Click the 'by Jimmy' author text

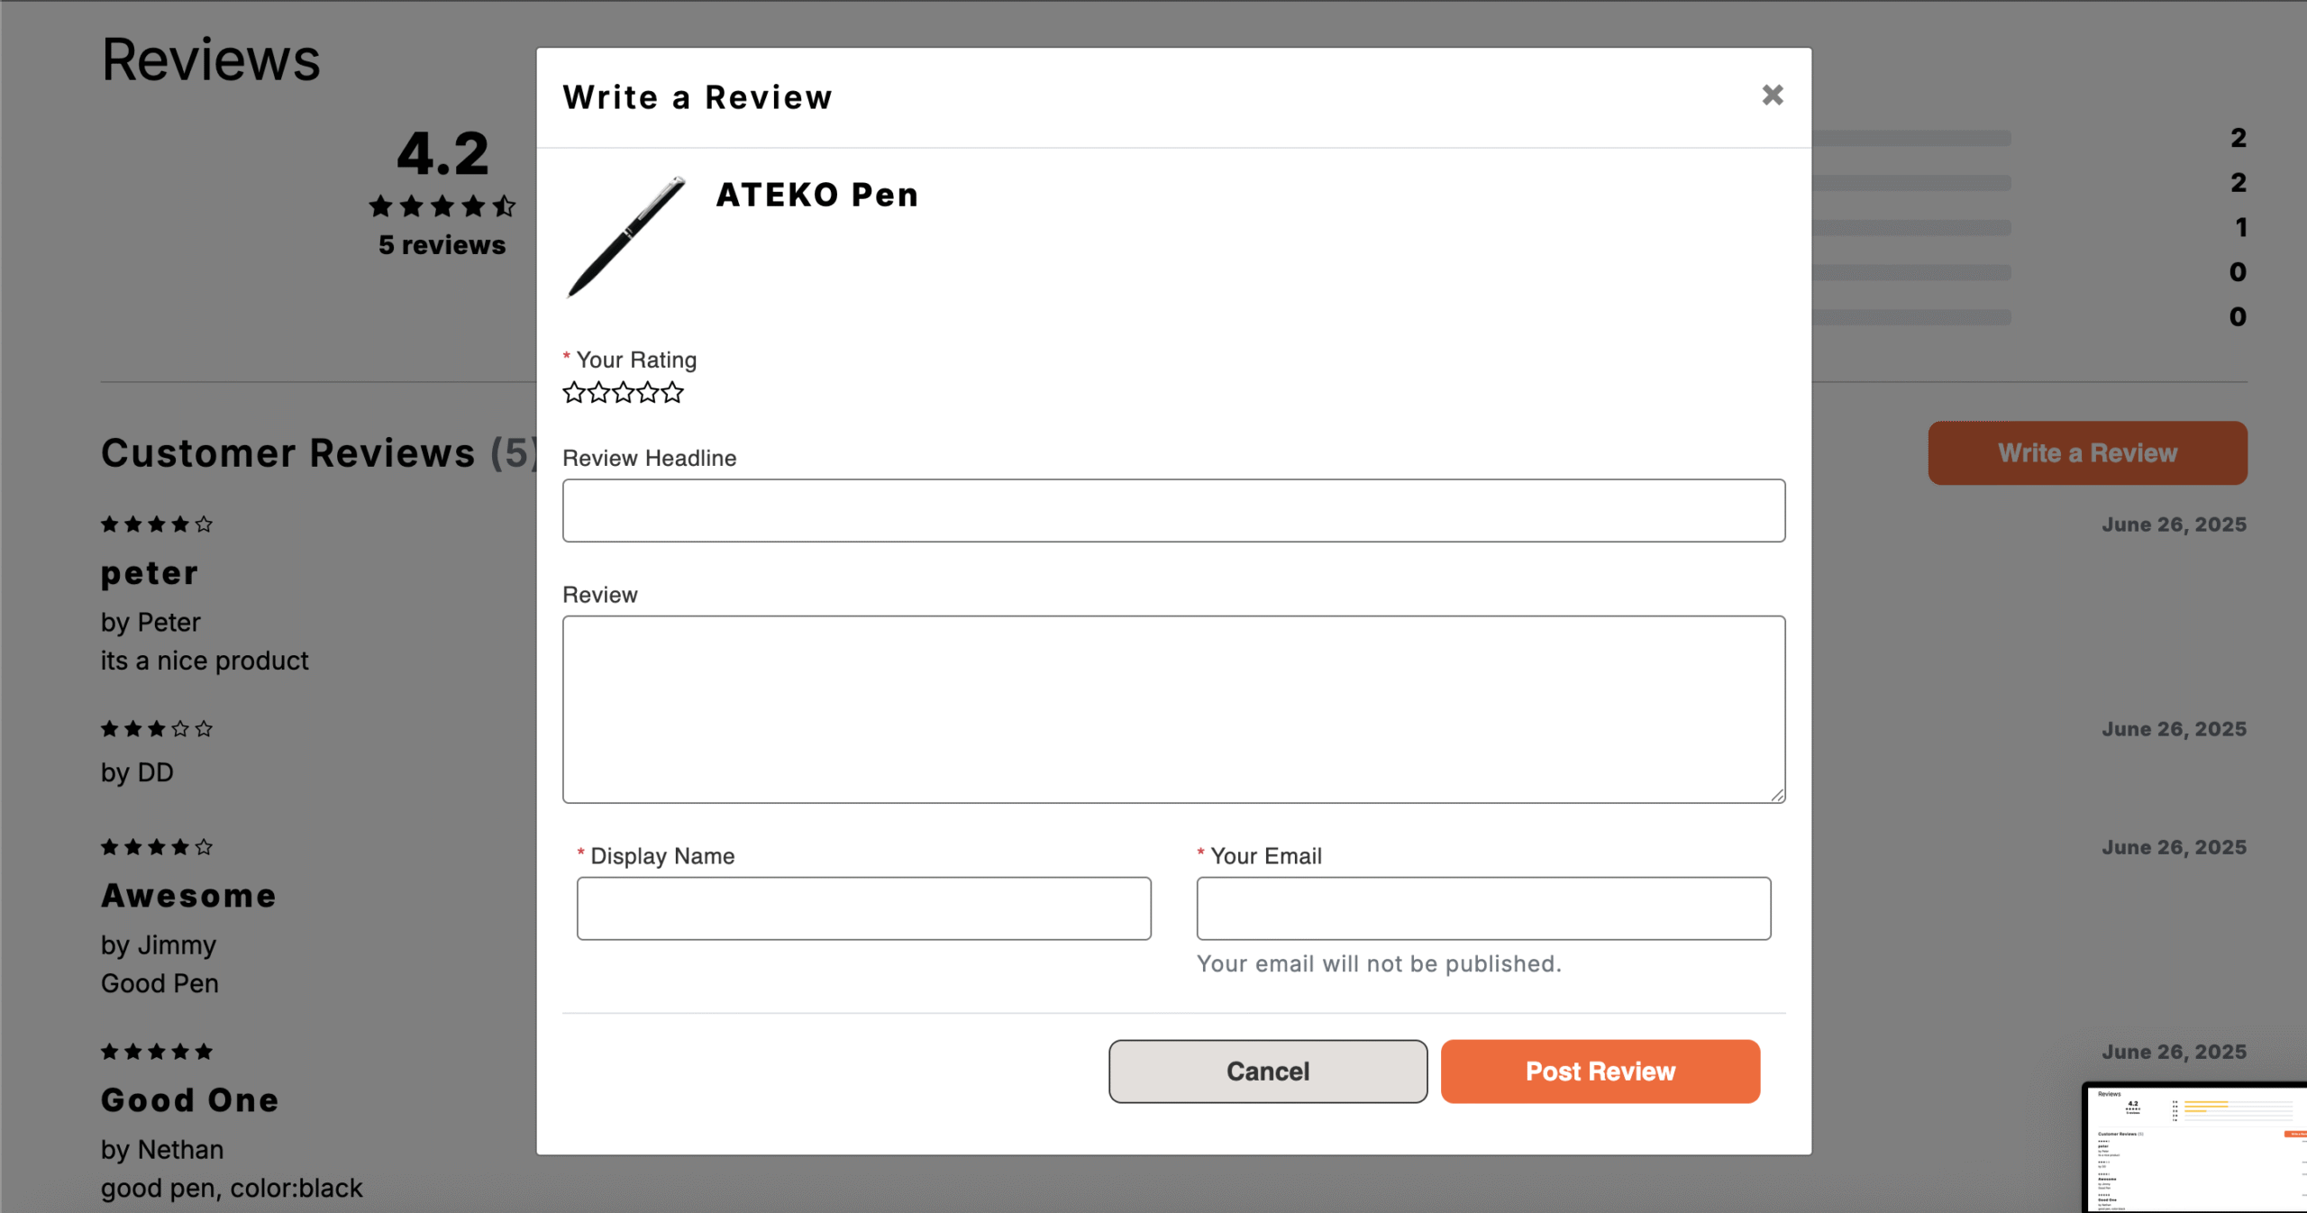159,944
